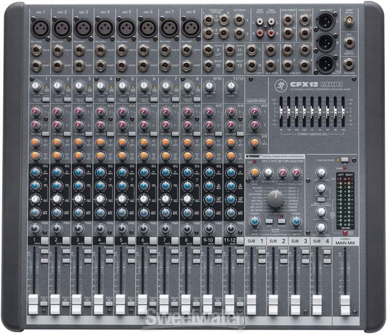This screenshot has width=387, height=334.
Task: Assign Sub 4 to Left
Action: click(327, 252)
